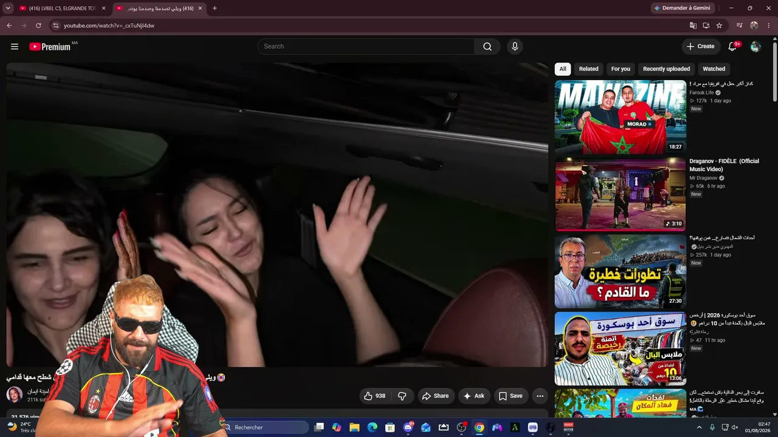This screenshot has width=778, height=437.
Task: Submit search with the magnifier button
Action: (487, 47)
